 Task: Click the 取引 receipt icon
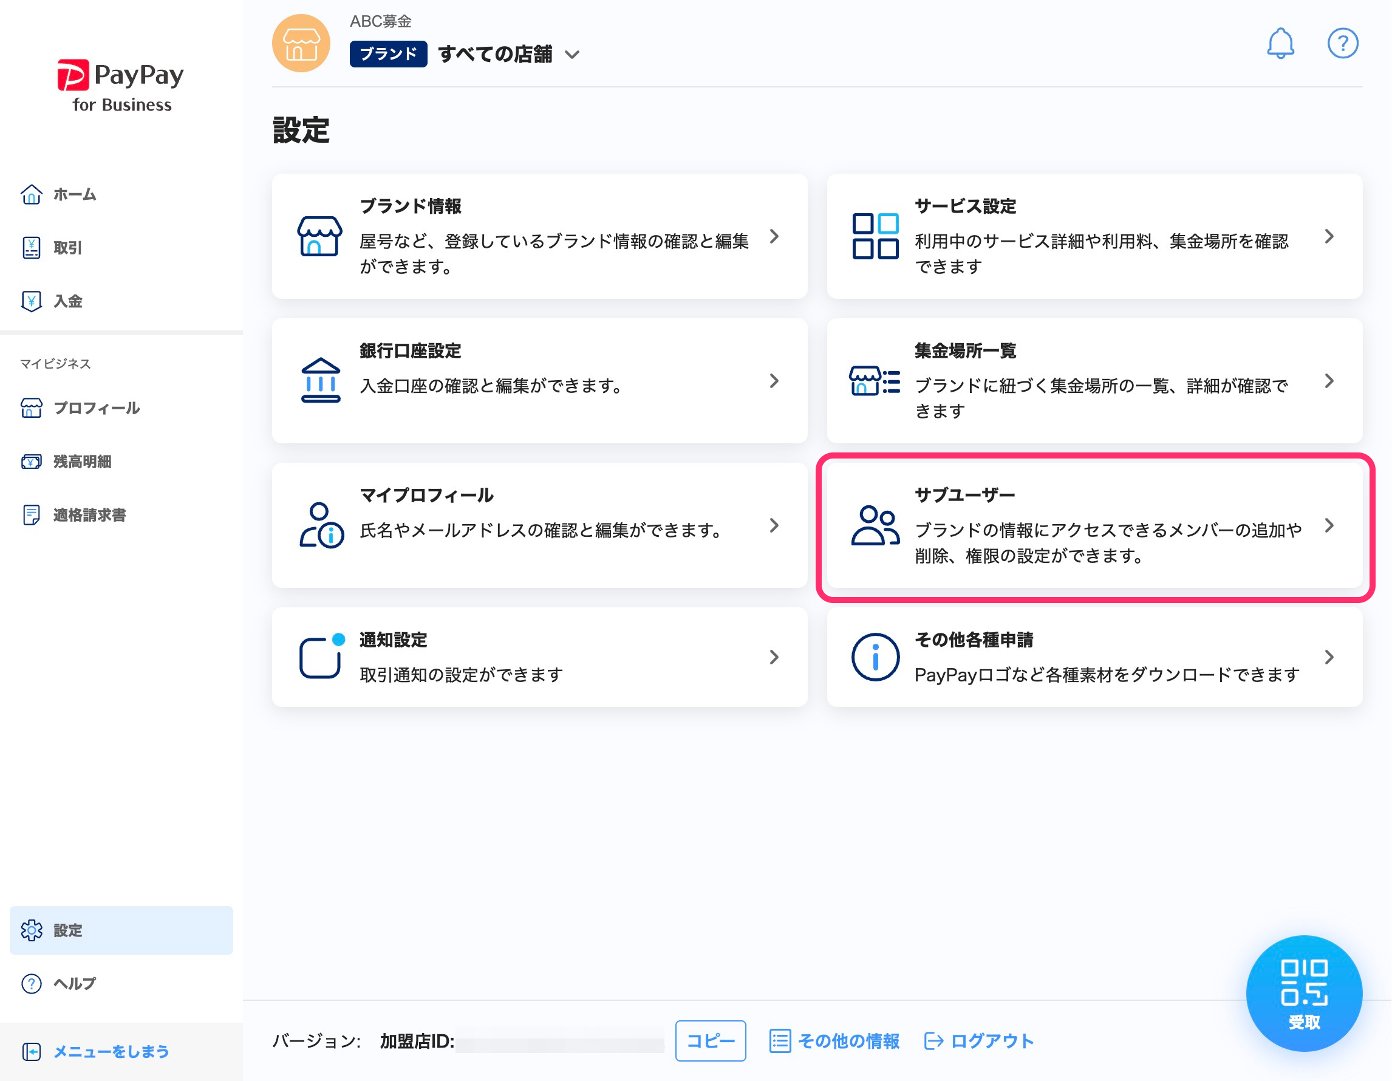(x=31, y=247)
